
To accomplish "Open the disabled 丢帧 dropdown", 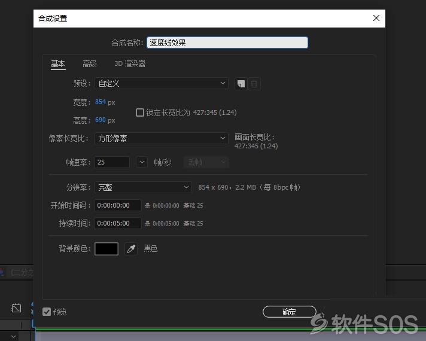I will 206,162.
